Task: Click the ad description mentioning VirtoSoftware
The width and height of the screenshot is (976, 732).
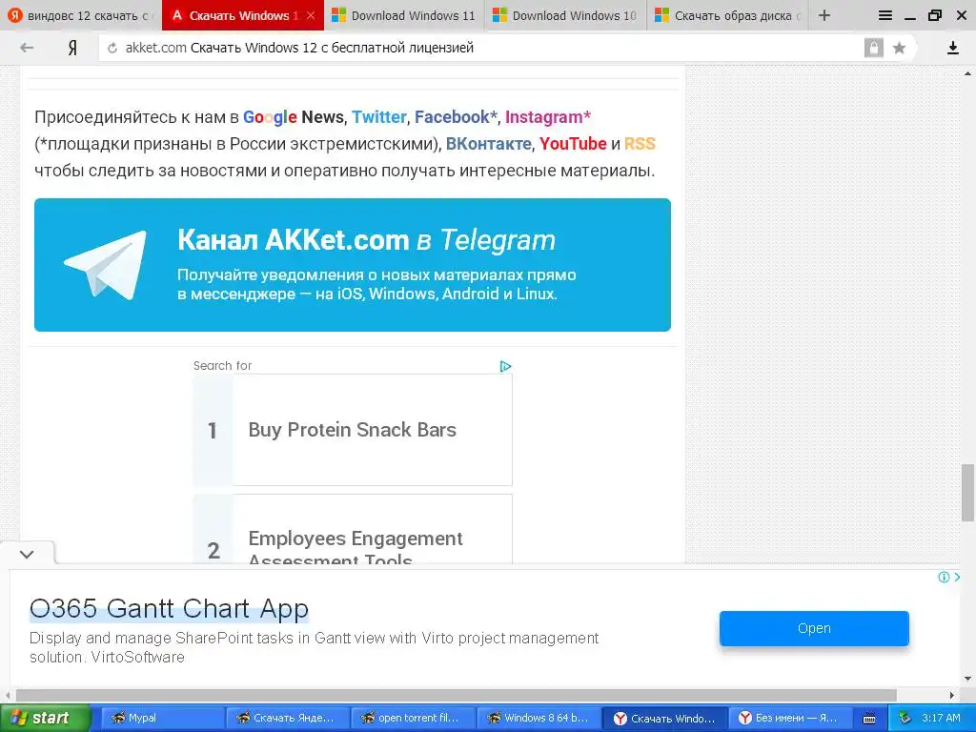Action: pos(314,647)
